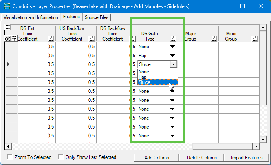This screenshot has width=271, height=165.
Task: Click the Import Features button
Action: coord(247,158)
